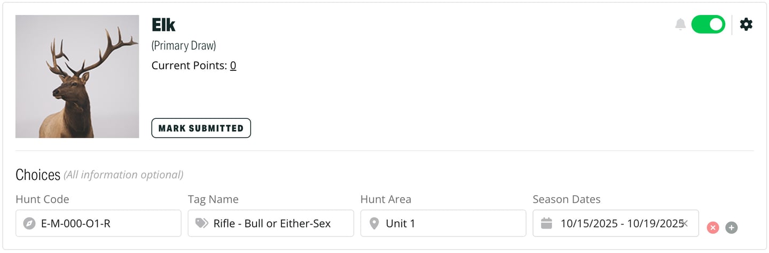This screenshot has width=769, height=253.
Task: Click the elk photo thumbnail
Action: (77, 77)
